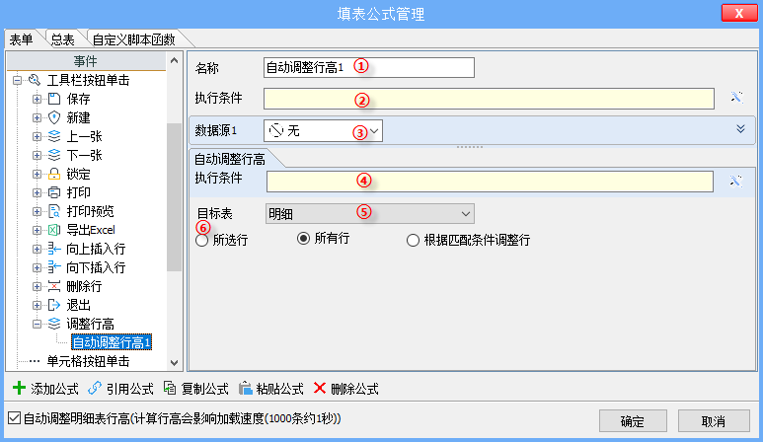
Task: Click the 打印 printer icon
Action: coord(54,192)
